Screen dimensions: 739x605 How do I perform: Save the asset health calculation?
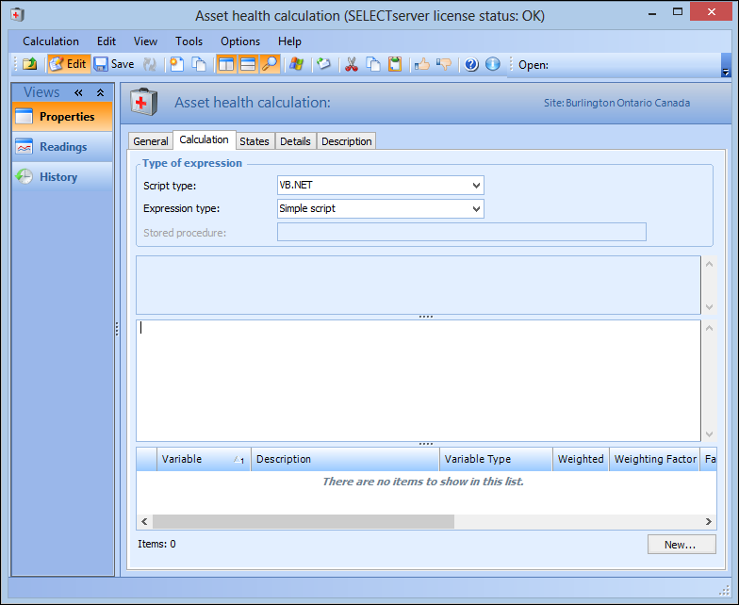pyautogui.click(x=114, y=64)
